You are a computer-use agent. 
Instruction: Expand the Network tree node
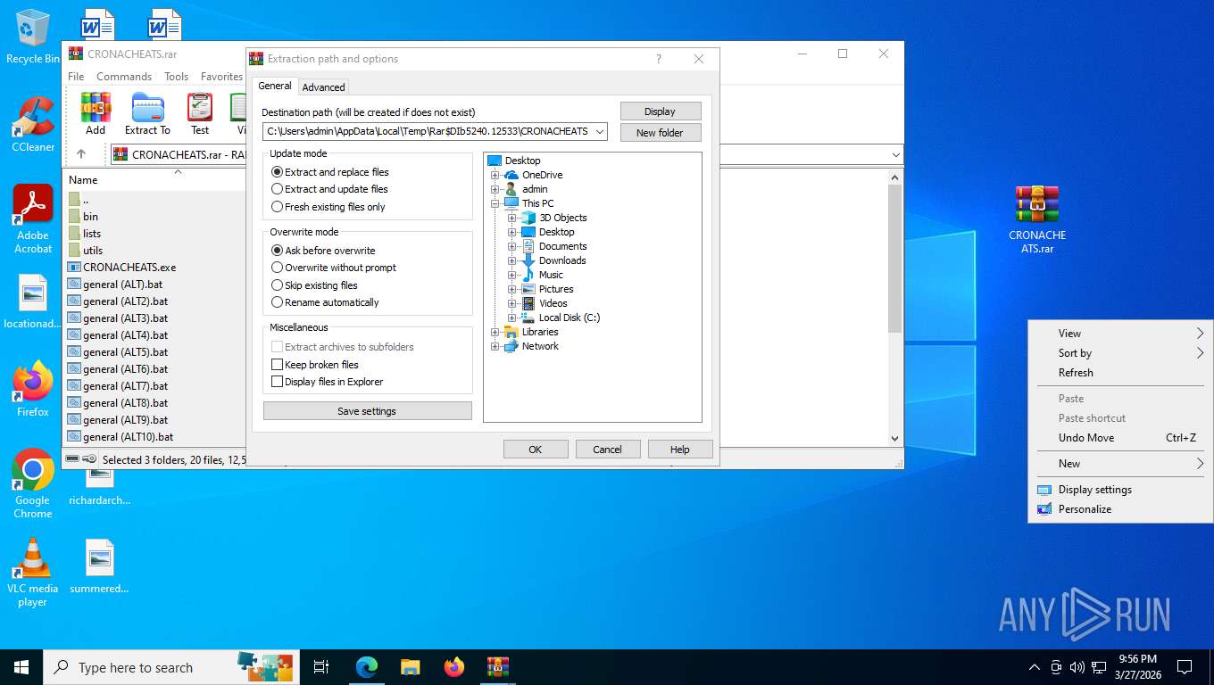tap(495, 346)
